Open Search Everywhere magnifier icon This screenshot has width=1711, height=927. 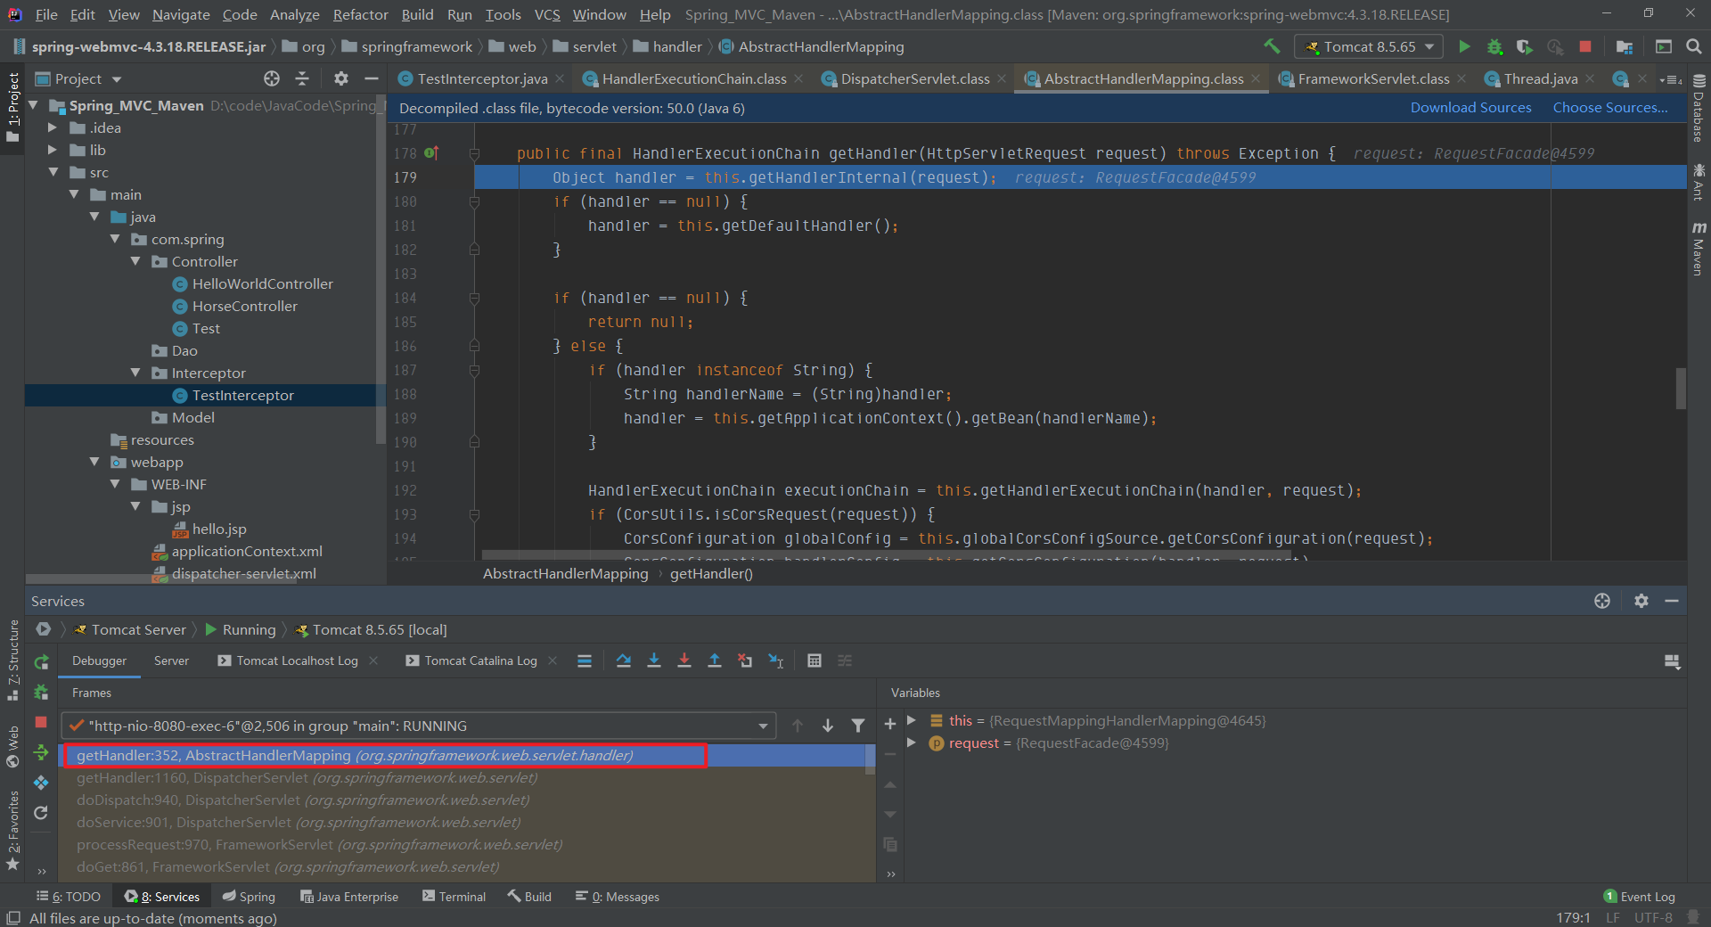tap(1694, 46)
